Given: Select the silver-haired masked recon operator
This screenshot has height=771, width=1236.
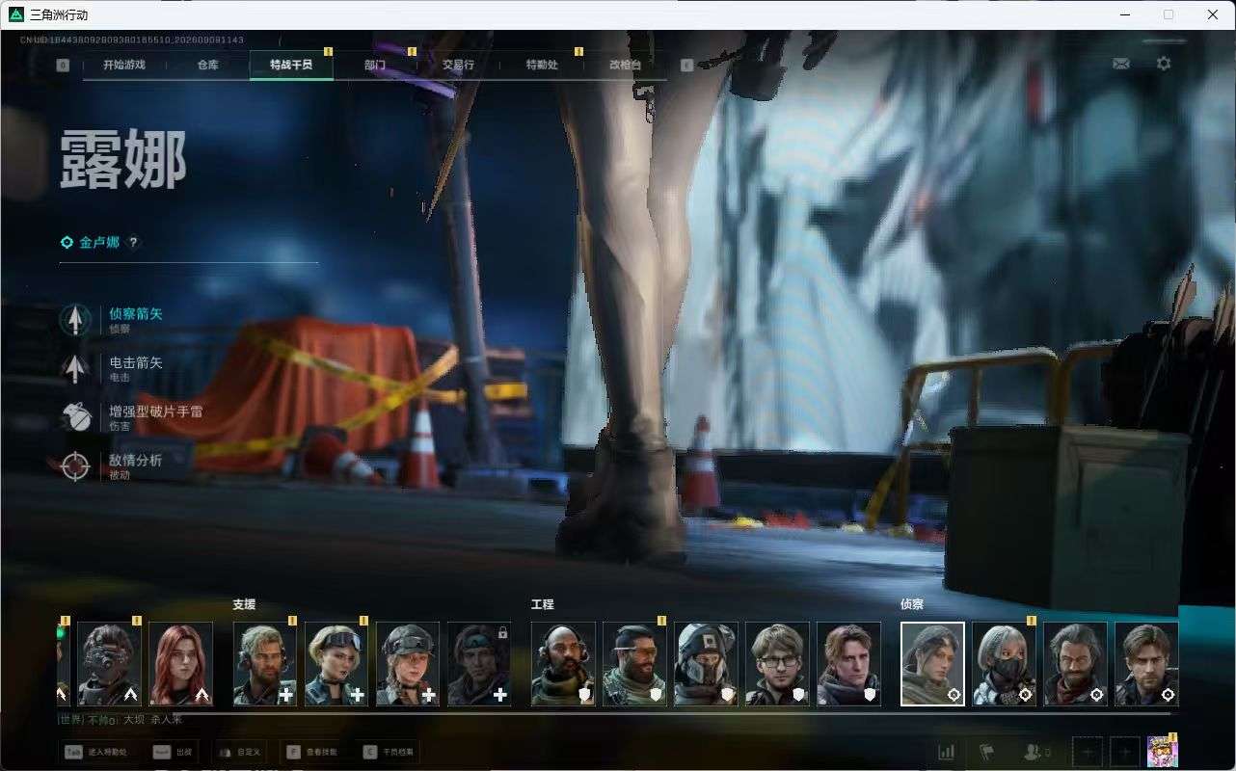Looking at the screenshot, I should pyautogui.click(x=1004, y=664).
